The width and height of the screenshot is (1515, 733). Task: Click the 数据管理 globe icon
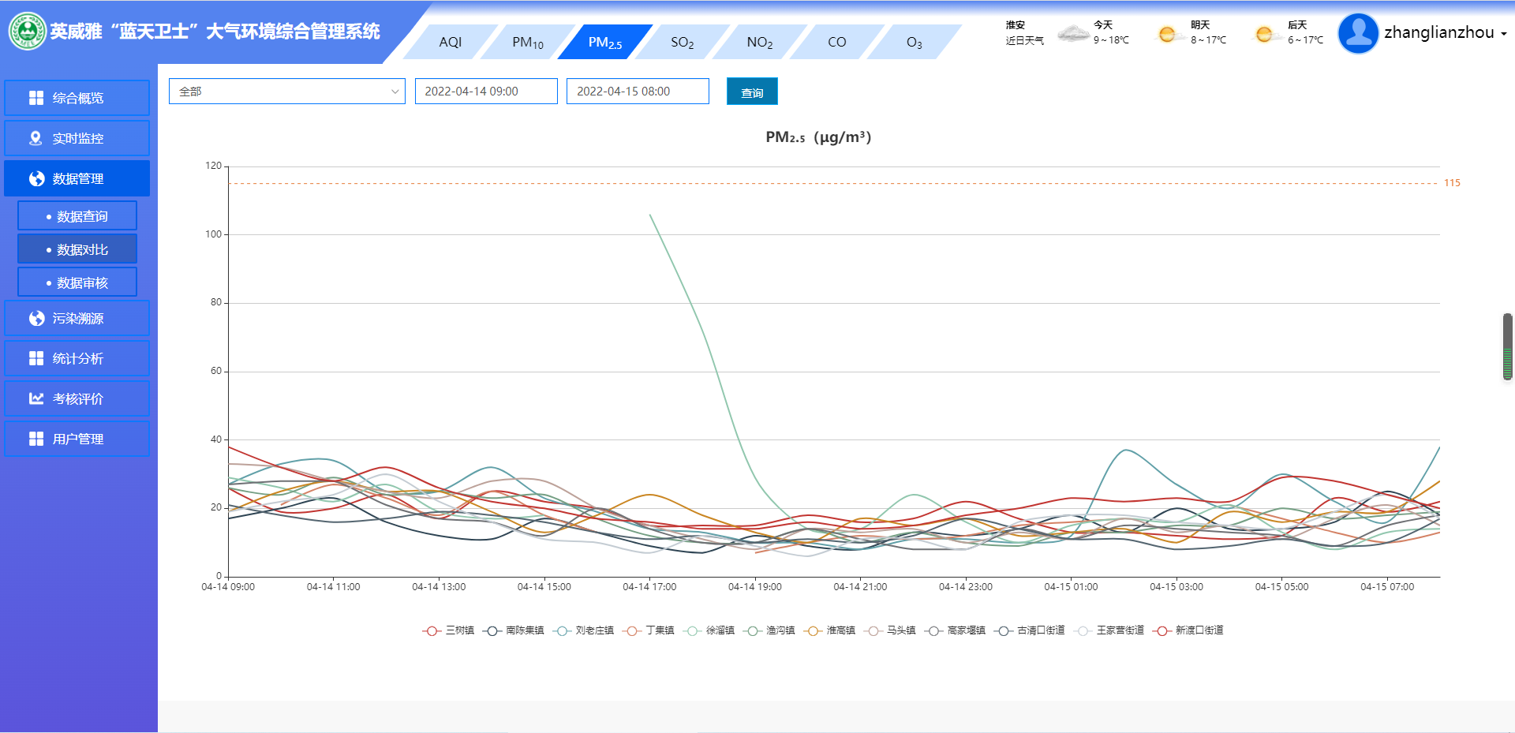click(36, 179)
